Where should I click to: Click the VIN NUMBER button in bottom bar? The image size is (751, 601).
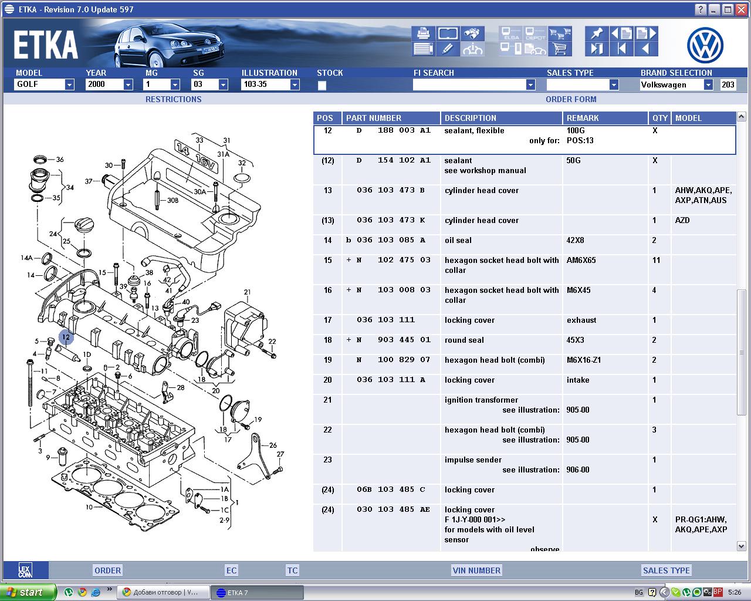[476, 570]
